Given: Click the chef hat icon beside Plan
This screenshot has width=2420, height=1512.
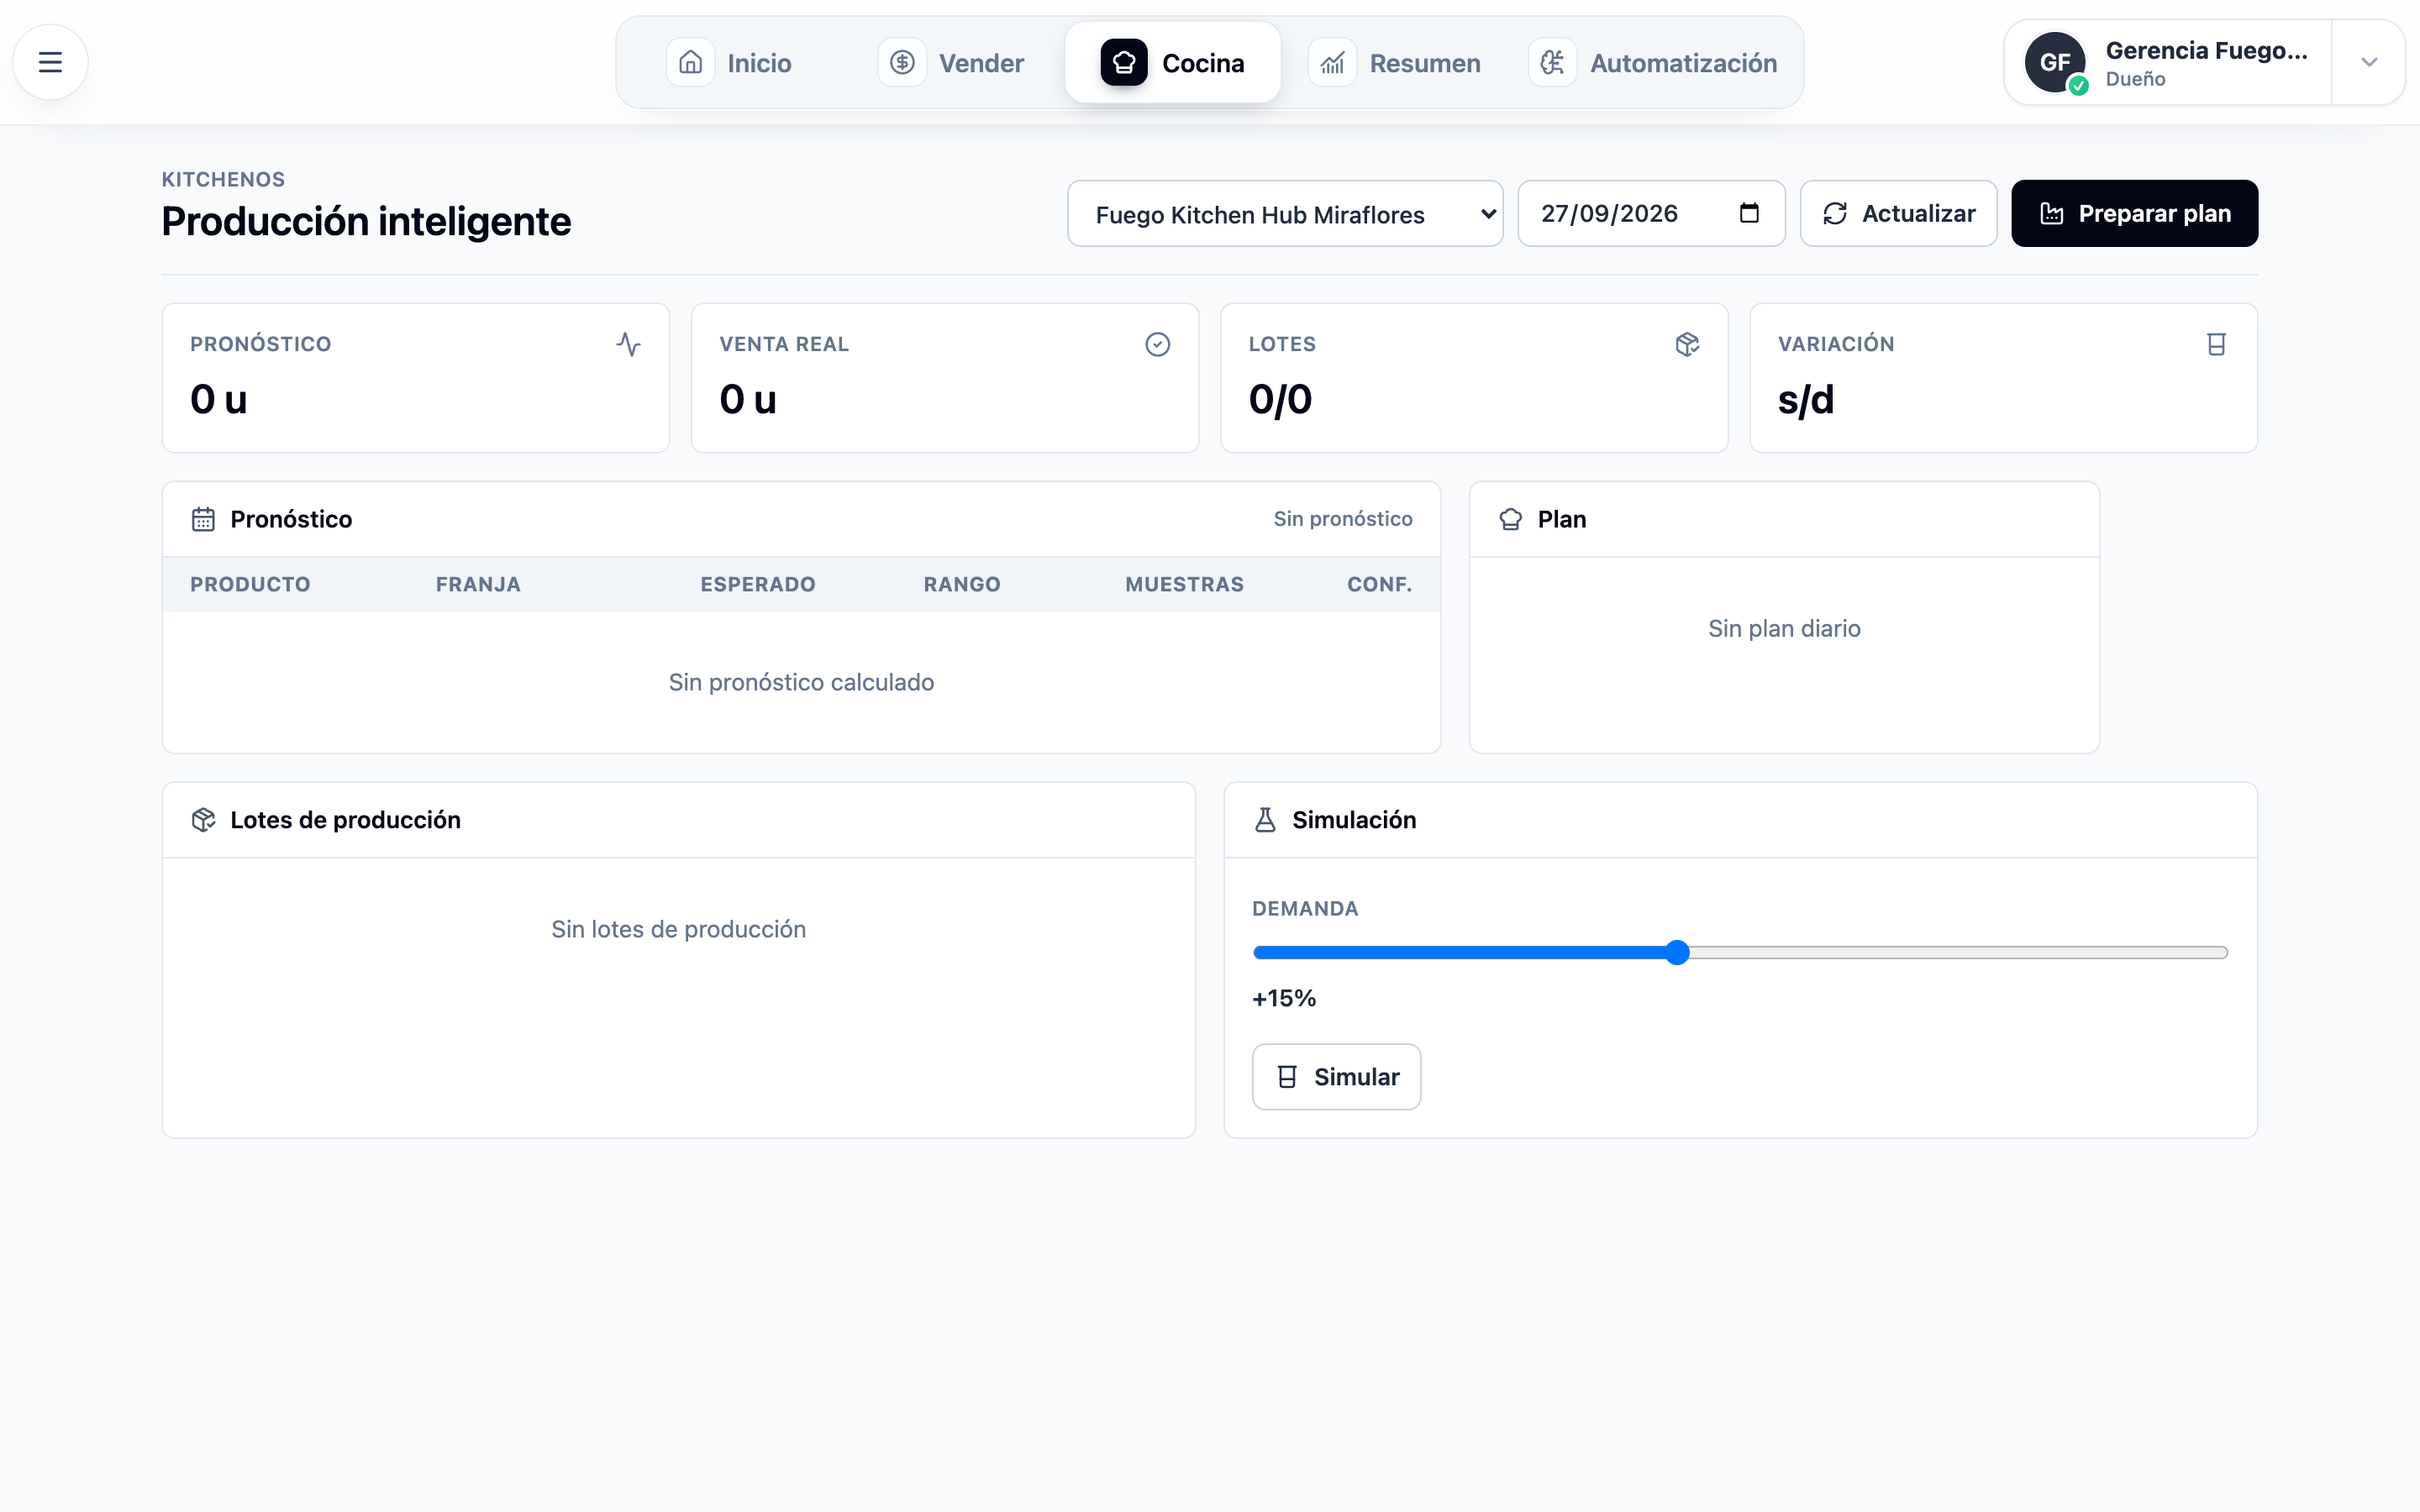Looking at the screenshot, I should point(1510,519).
